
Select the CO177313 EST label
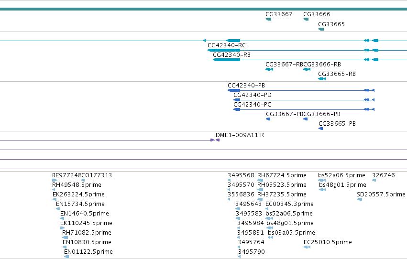[97, 175]
